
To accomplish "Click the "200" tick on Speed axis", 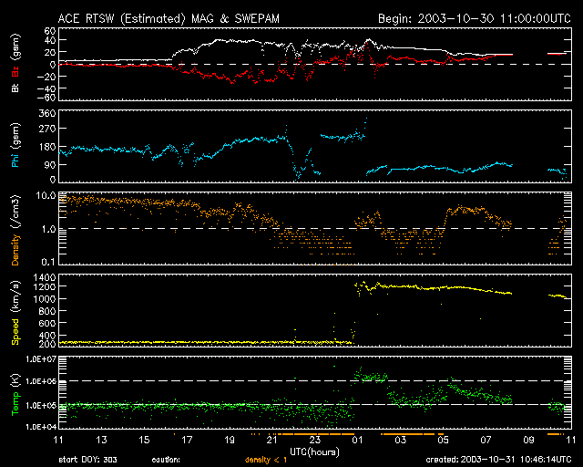I will point(47,343).
